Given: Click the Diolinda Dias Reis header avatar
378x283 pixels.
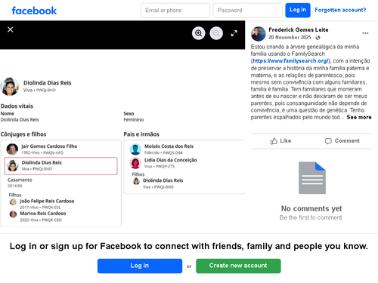Looking at the screenshot, I should (10, 87).
